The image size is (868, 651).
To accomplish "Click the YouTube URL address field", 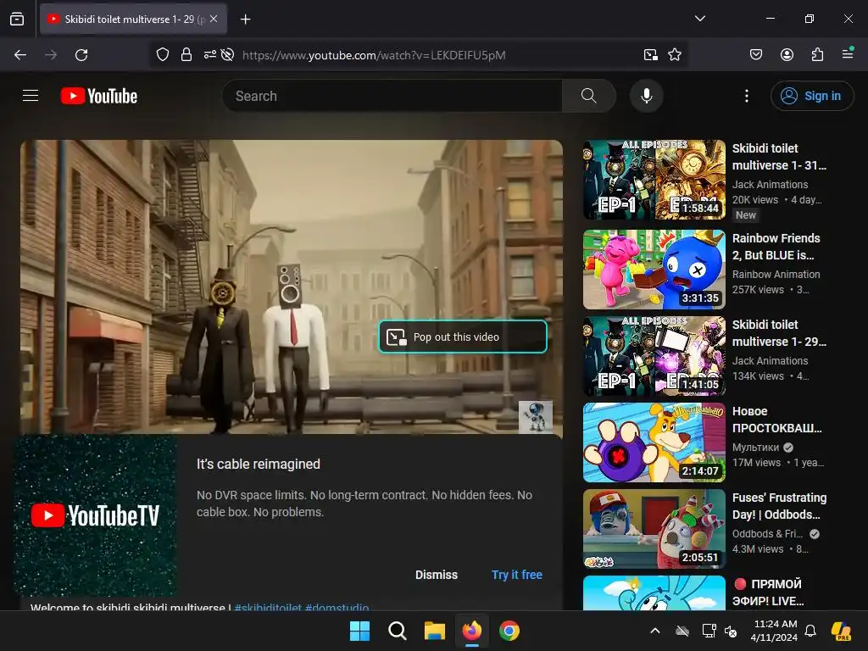I will (x=374, y=55).
